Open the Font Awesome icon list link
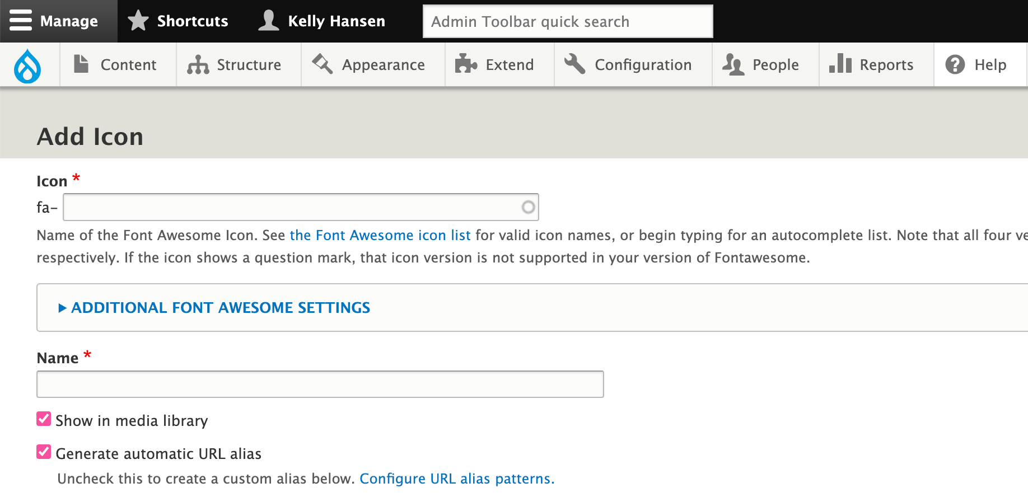 click(380, 235)
